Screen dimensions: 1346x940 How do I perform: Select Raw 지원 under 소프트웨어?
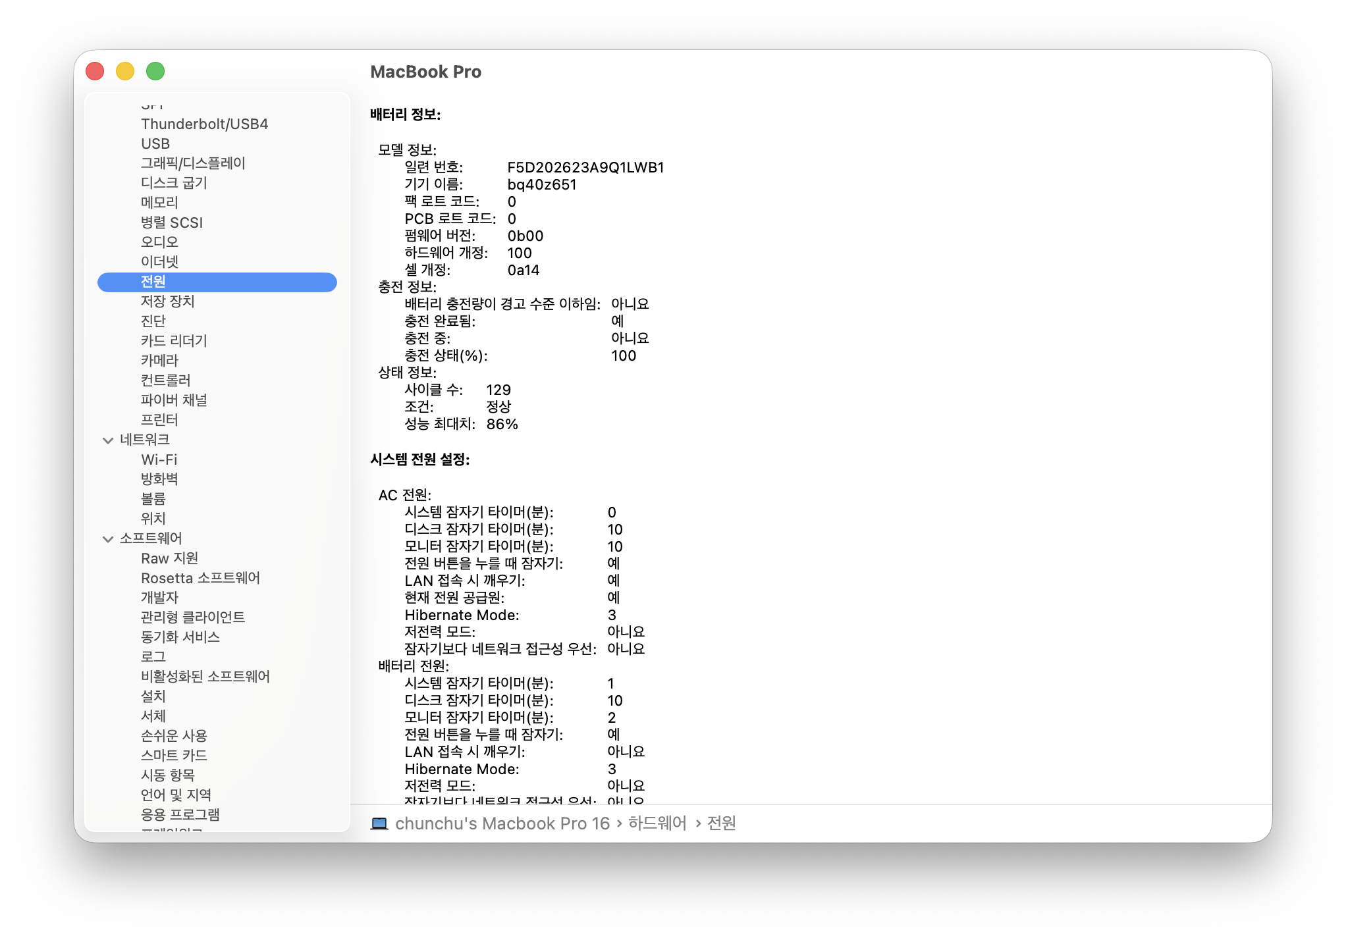pos(169,558)
